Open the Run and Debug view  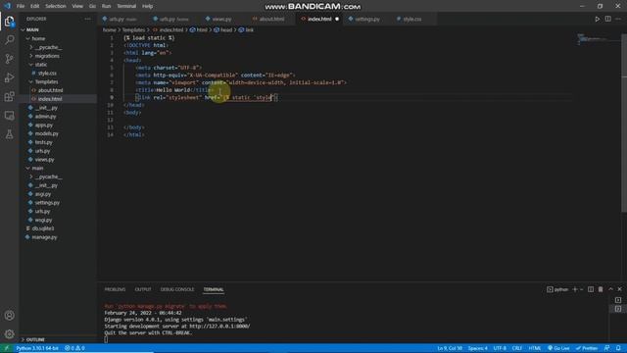coord(9,77)
